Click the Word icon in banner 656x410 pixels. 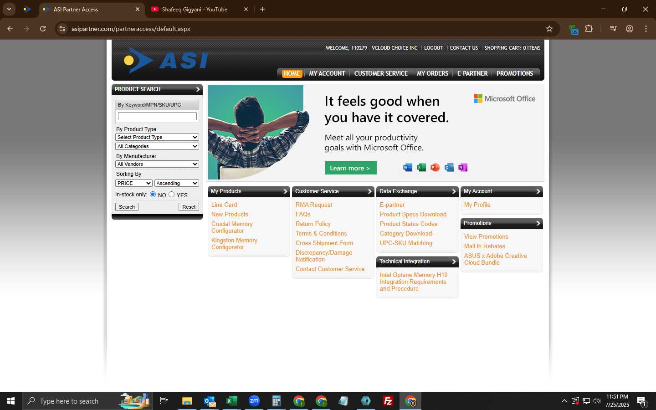[x=408, y=167]
